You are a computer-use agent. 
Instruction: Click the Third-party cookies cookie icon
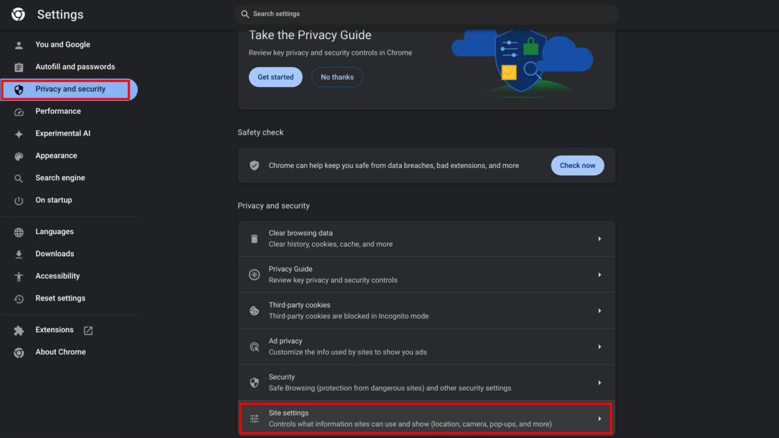[254, 310]
